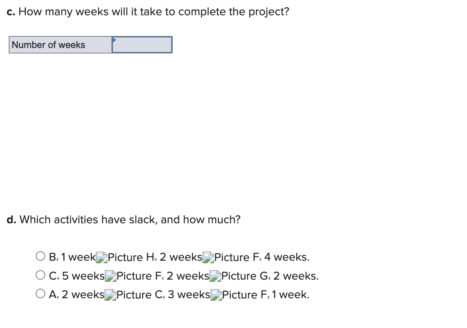
Task: Click the question d heading text
Action: click(123, 219)
